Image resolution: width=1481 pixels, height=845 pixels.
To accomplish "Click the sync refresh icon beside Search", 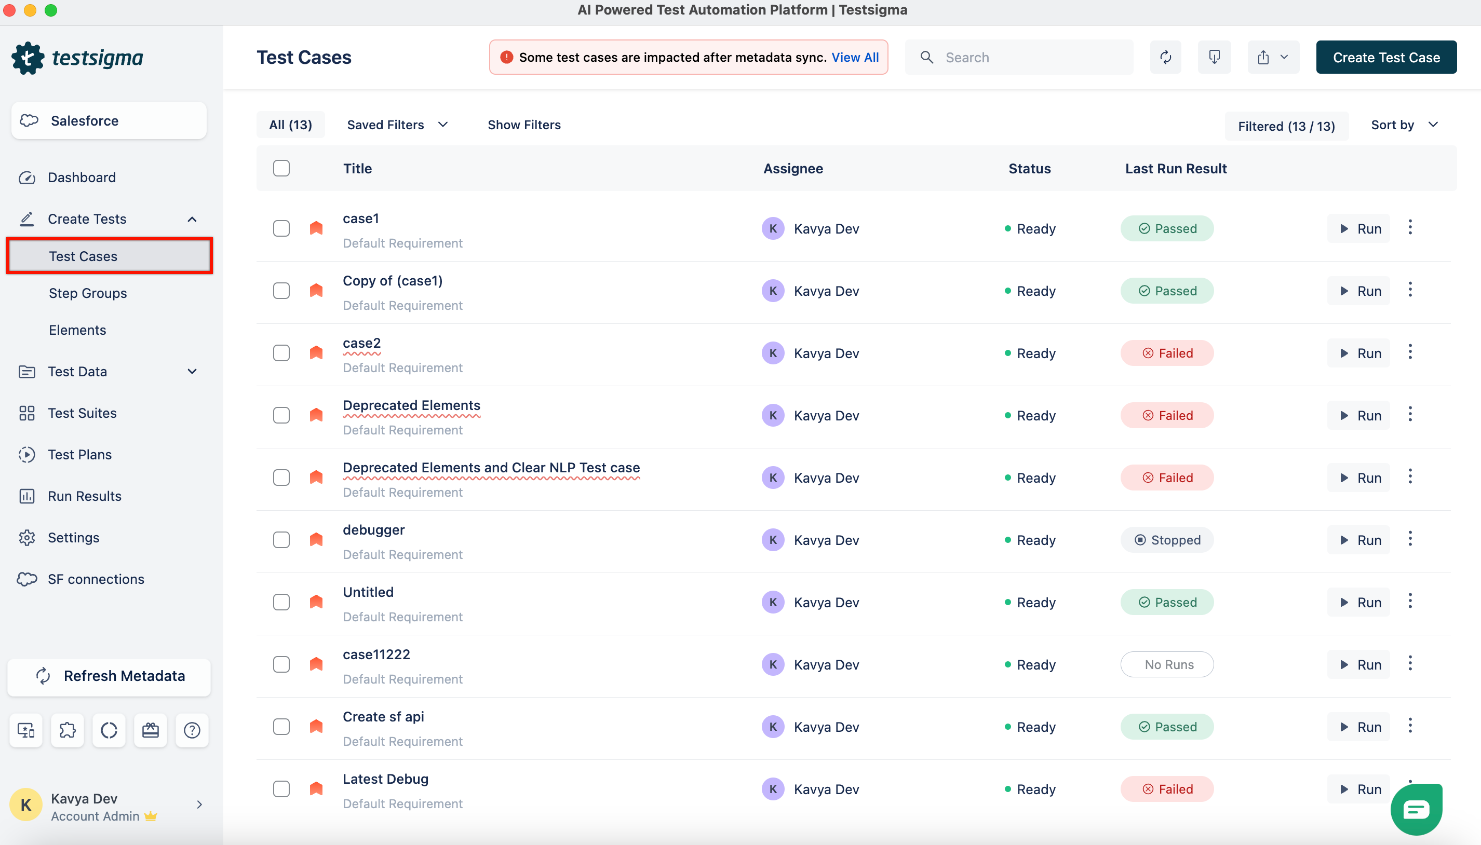I will click(1165, 57).
